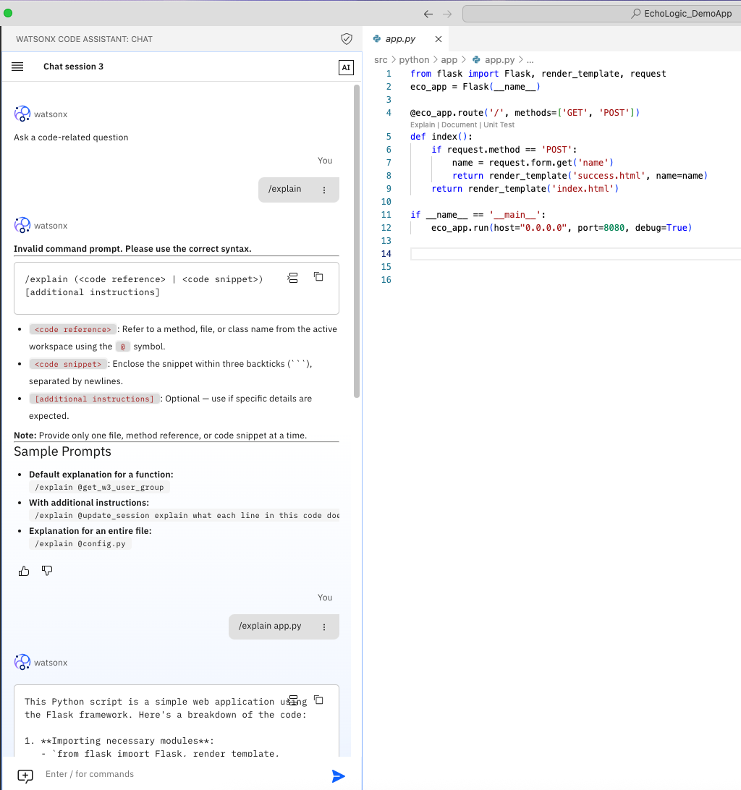Go forward with the navigation arrow

click(447, 14)
